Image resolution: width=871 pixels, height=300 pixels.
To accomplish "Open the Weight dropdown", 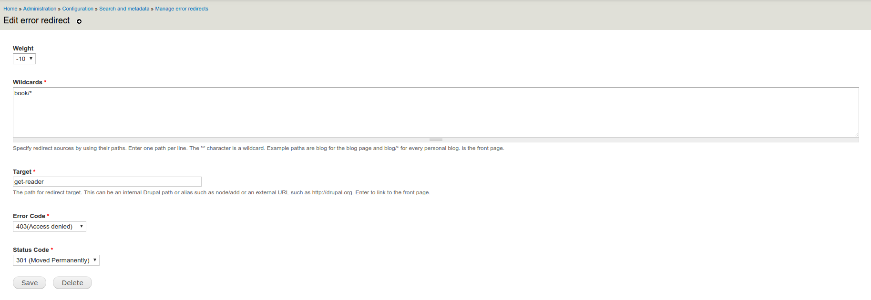I will pyautogui.click(x=24, y=59).
